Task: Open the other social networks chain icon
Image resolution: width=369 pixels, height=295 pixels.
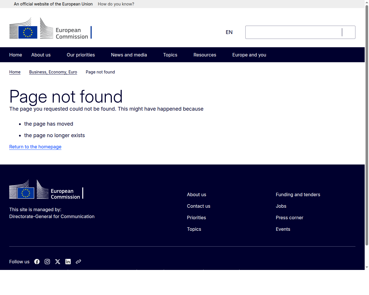Action: pyautogui.click(x=78, y=262)
